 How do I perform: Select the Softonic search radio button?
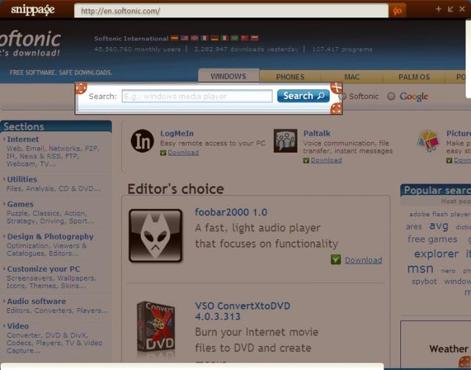pos(342,96)
